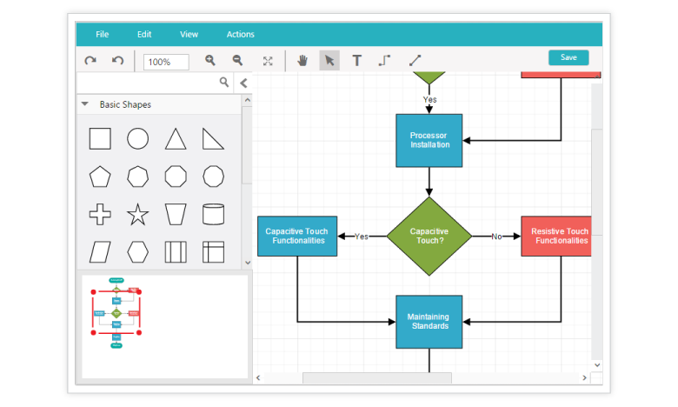Open the File menu

[x=103, y=35]
